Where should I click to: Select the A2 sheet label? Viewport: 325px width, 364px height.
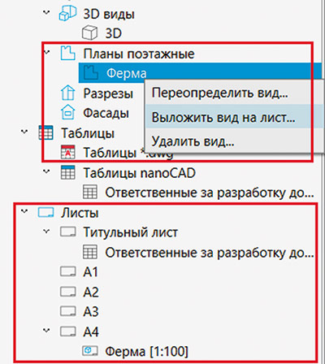pyautogui.click(x=91, y=292)
